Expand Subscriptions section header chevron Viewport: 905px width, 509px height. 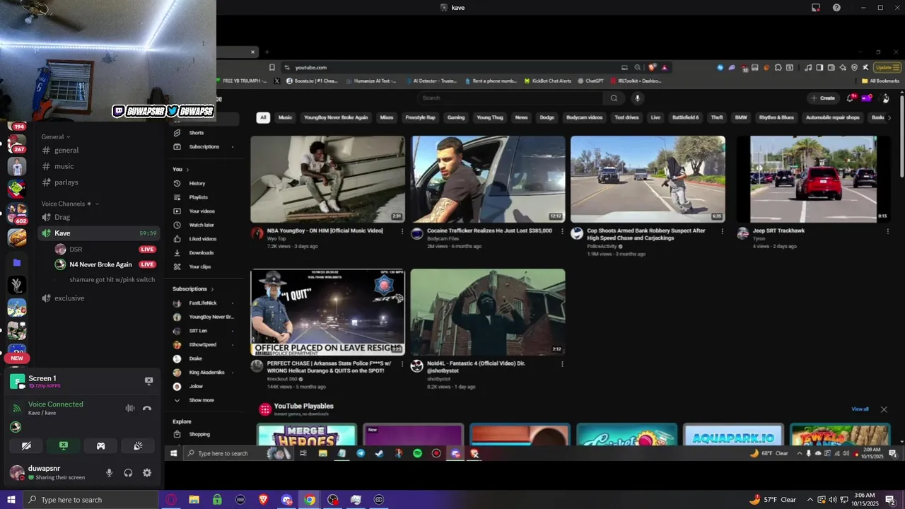[x=211, y=289]
